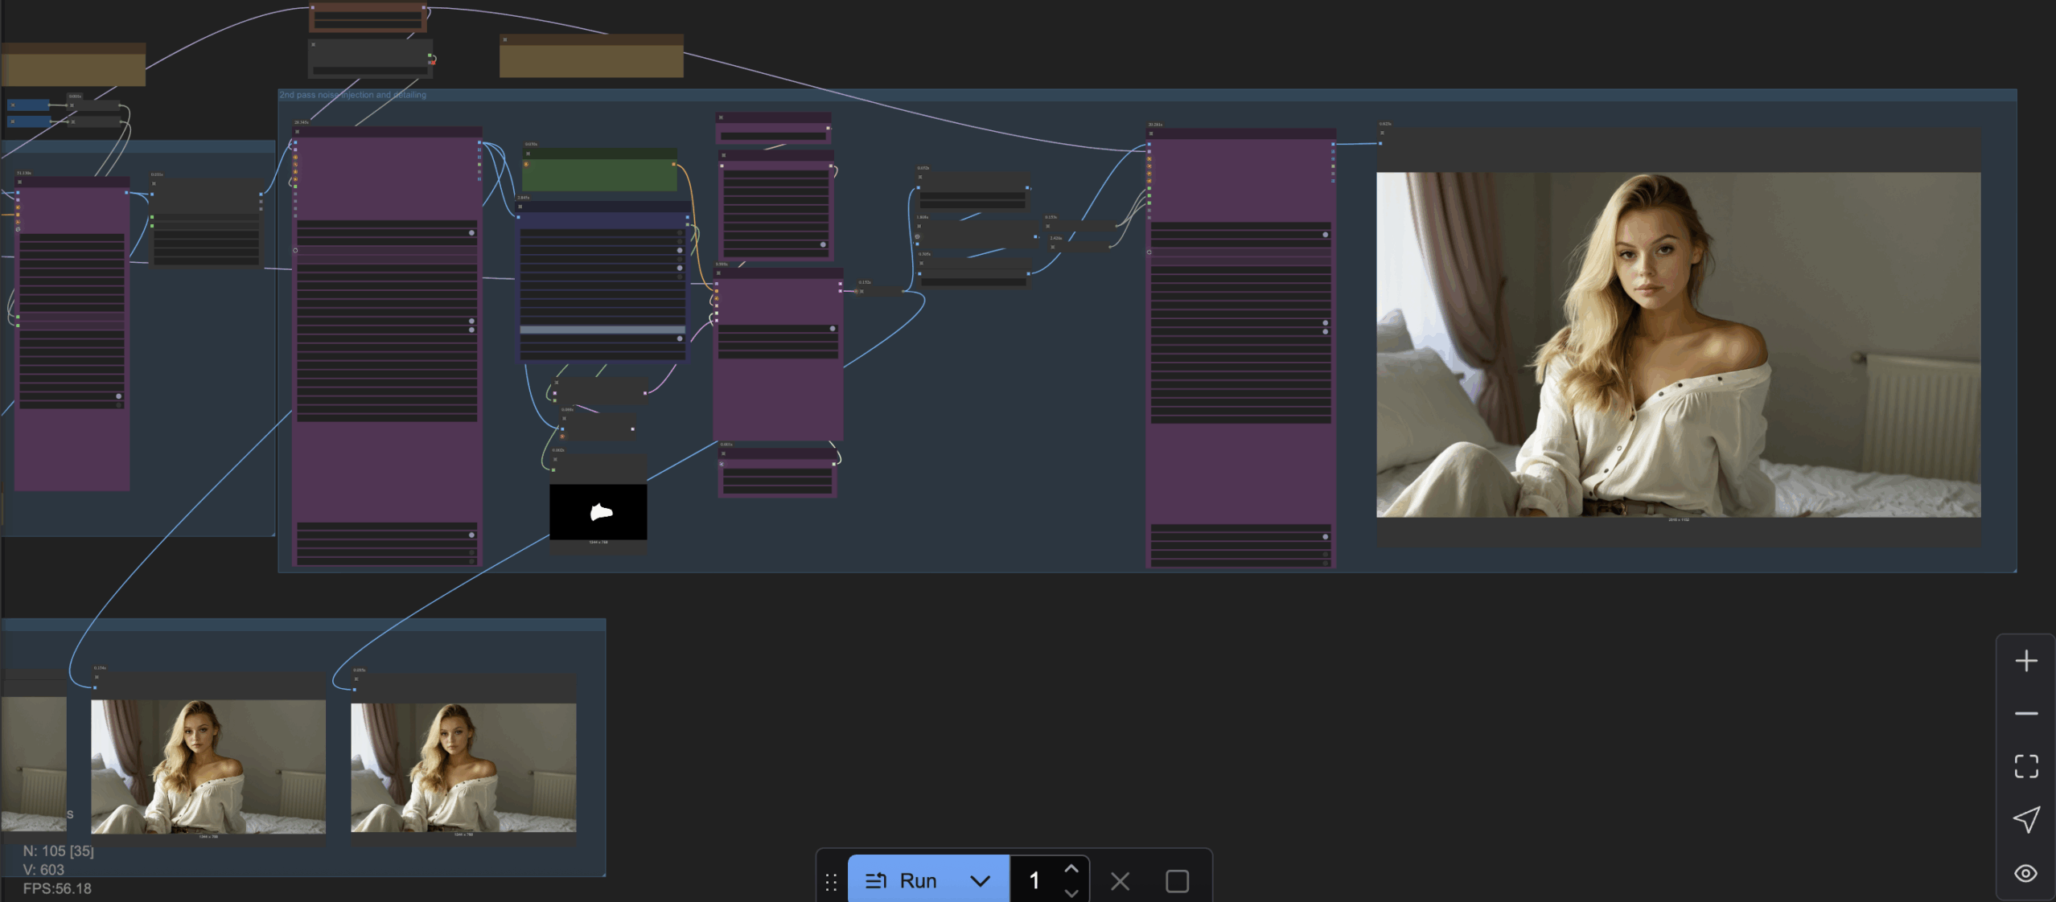Toggle link visibility eye icon
The width and height of the screenshot is (2056, 902).
2025,873
